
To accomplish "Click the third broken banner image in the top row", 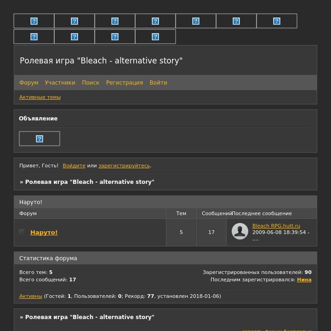I will pyautogui.click(x=115, y=21).
